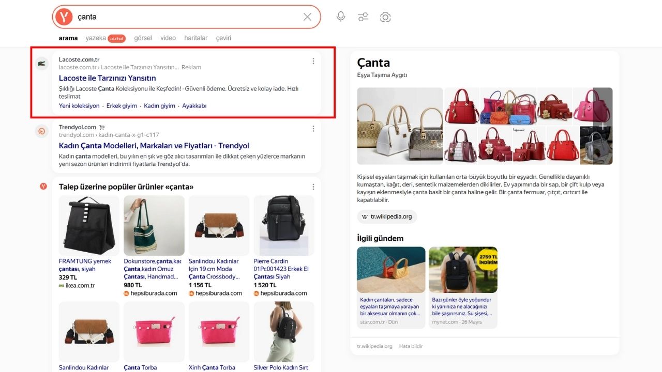Screen dimensions: 662x372
Task: Open the Xinh Çanta Torba pink bag image
Action: point(219,332)
